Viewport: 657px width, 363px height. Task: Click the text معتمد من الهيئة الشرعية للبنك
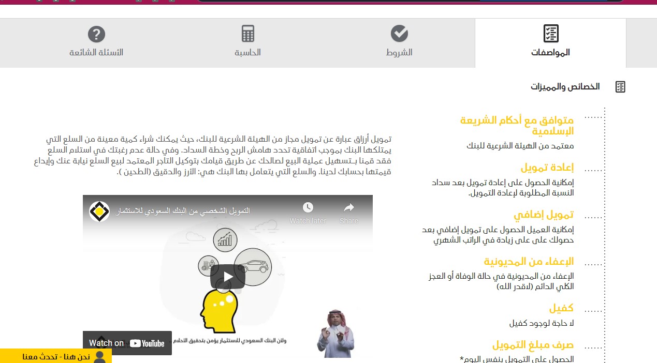(520, 146)
